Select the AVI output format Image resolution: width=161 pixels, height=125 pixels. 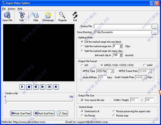(82, 65)
